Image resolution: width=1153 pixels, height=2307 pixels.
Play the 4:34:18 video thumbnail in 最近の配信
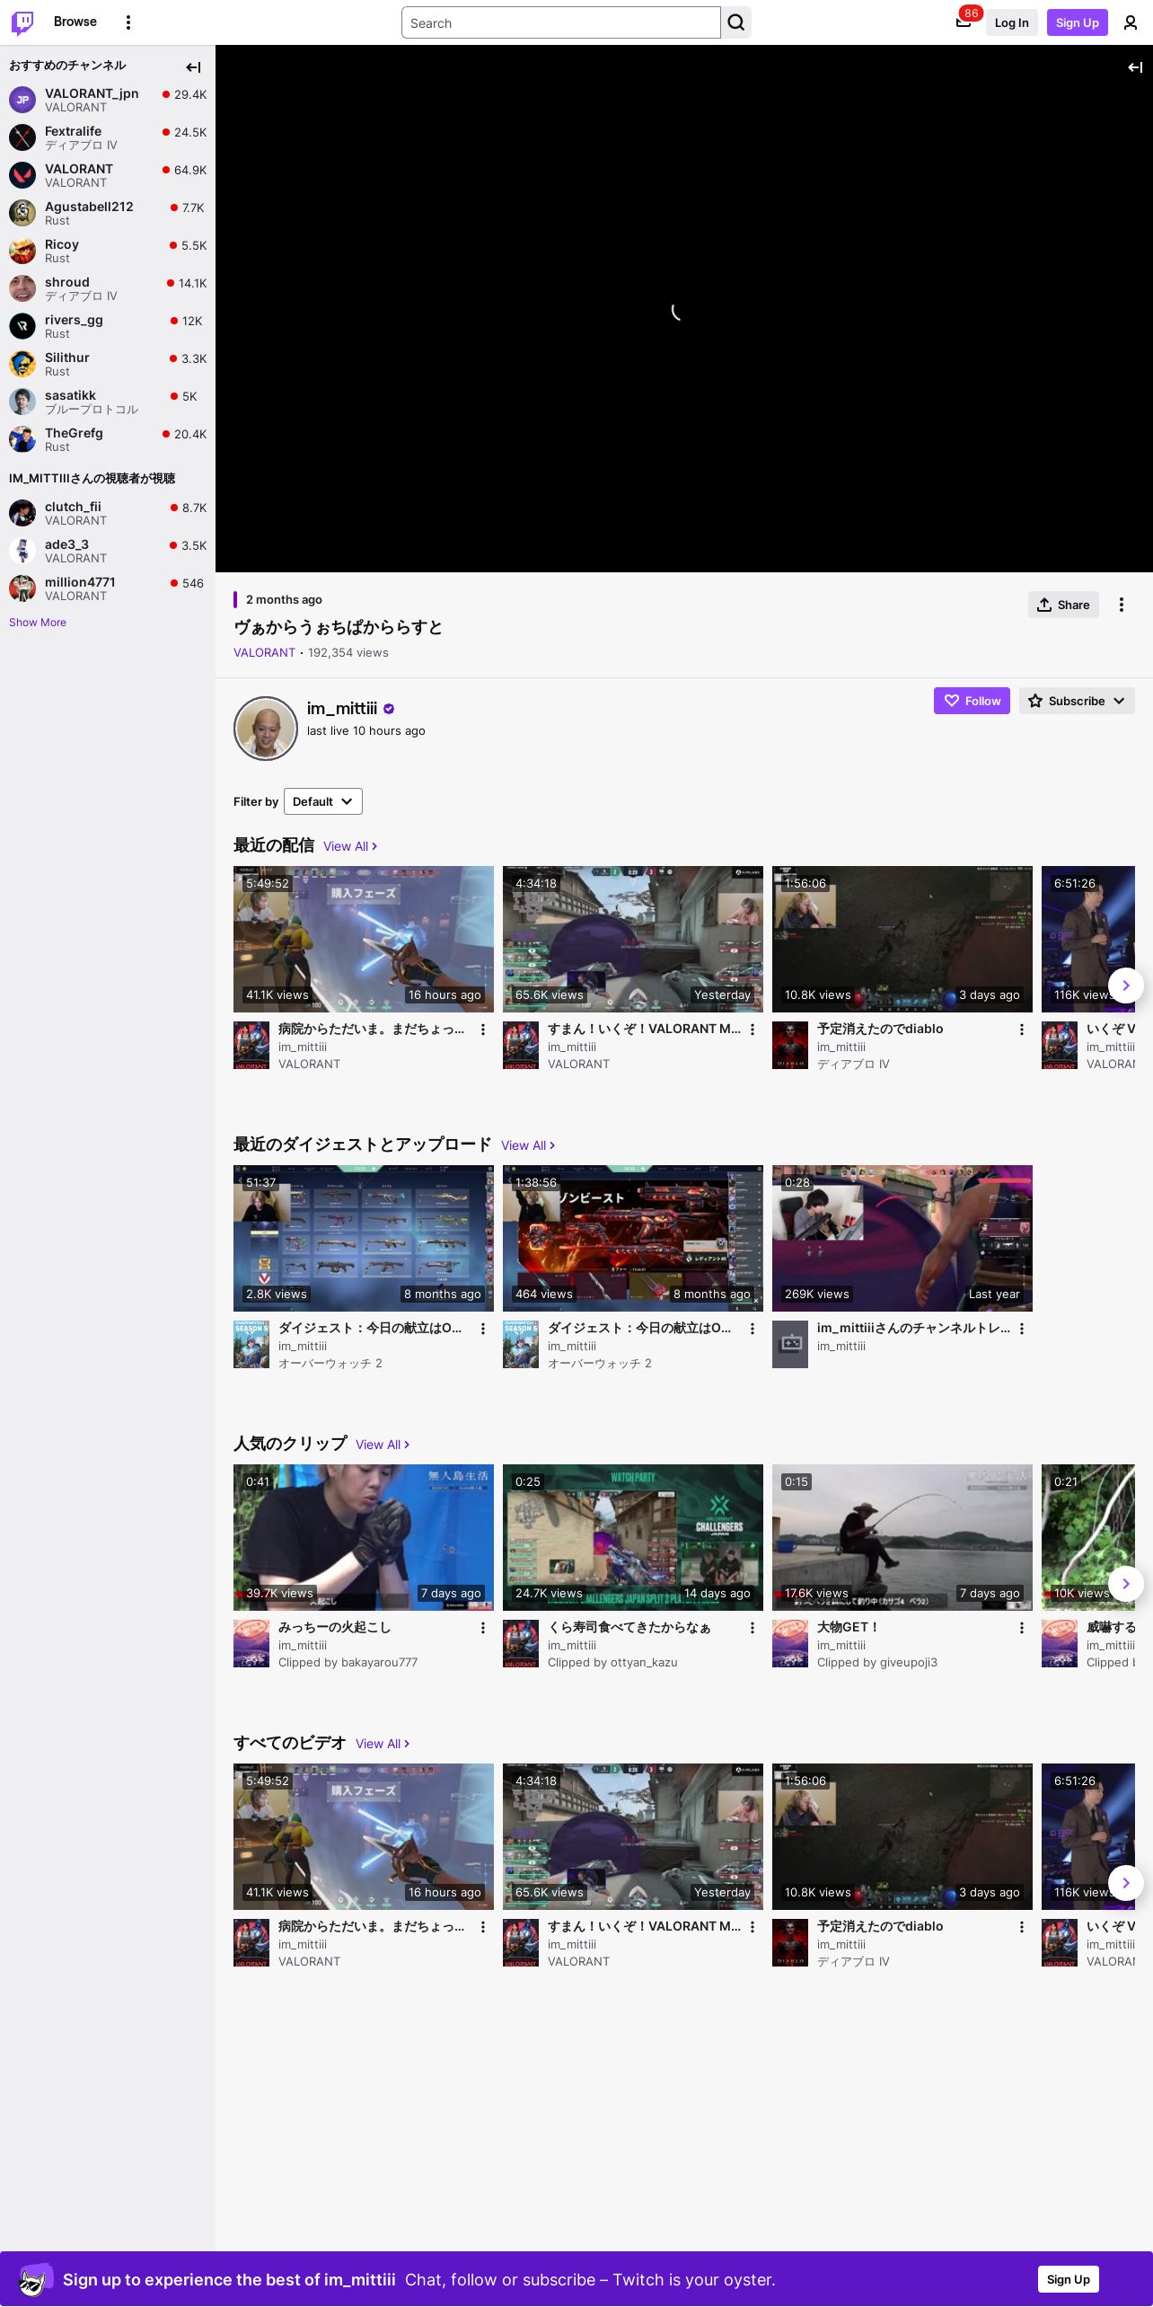633,939
